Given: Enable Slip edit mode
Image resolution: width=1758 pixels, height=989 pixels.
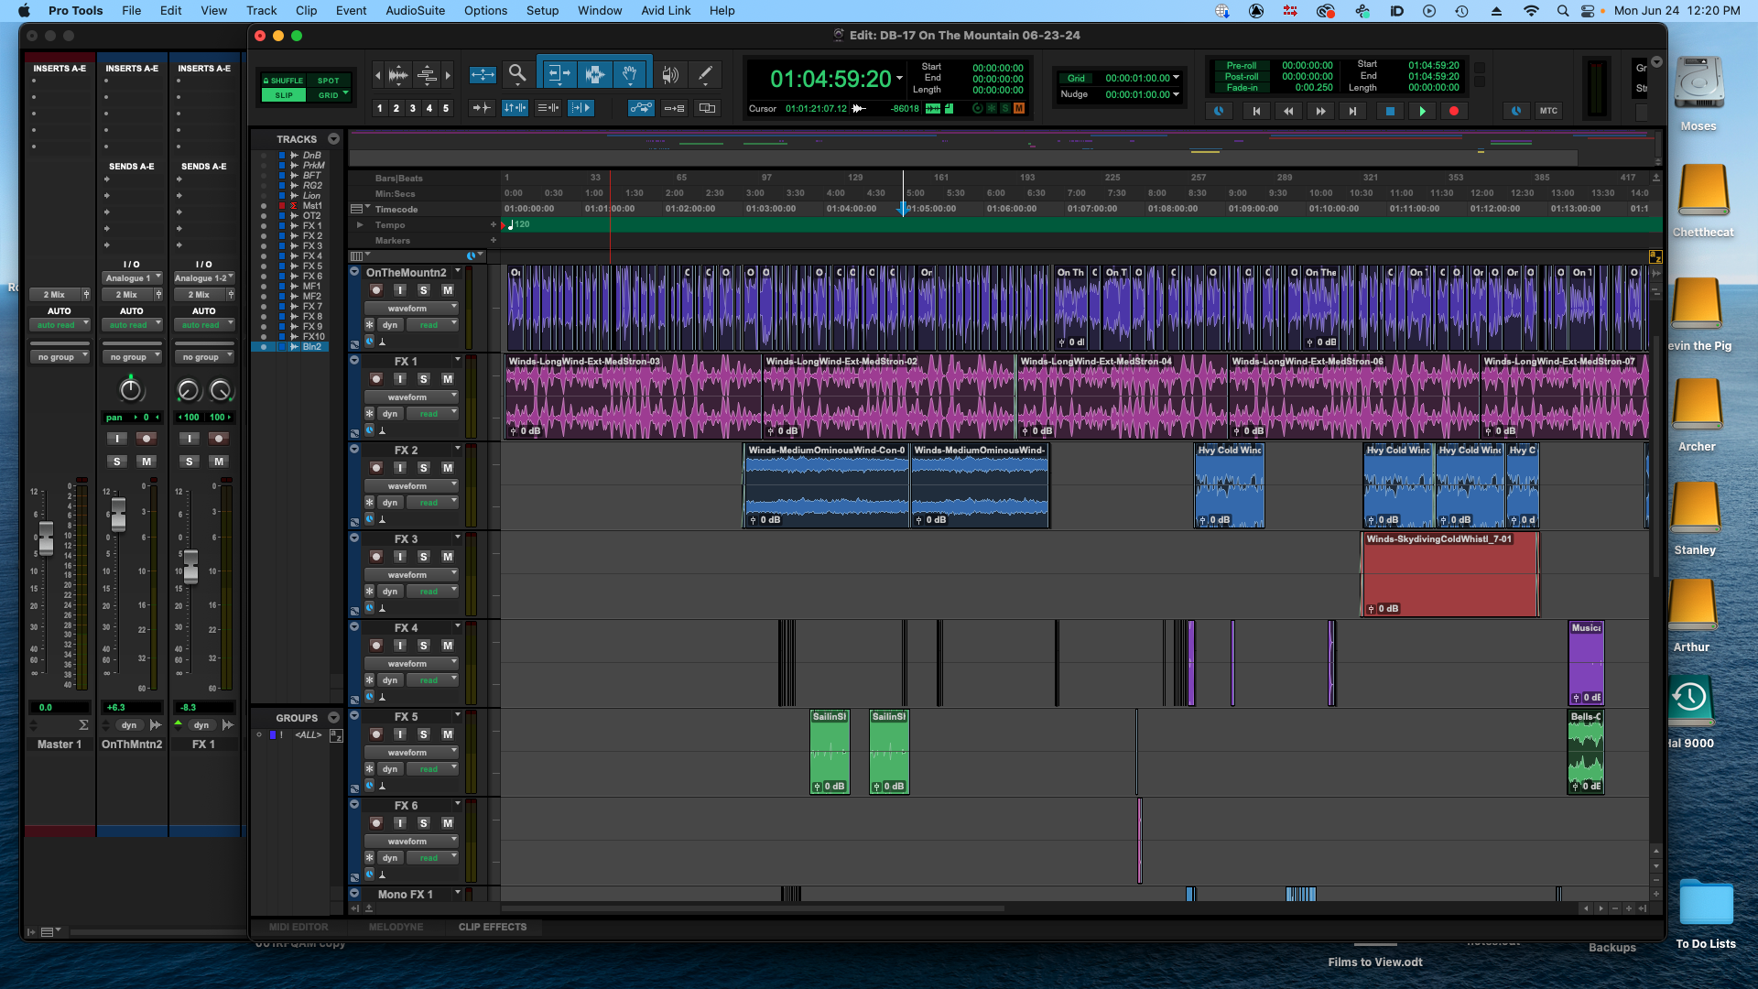Looking at the screenshot, I should [x=285, y=95].
